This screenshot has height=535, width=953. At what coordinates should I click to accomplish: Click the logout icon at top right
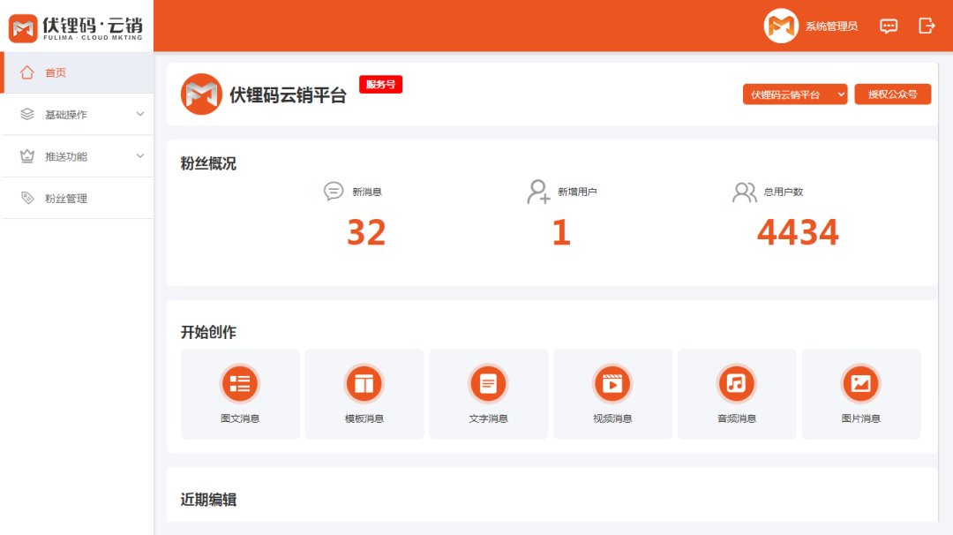[926, 26]
